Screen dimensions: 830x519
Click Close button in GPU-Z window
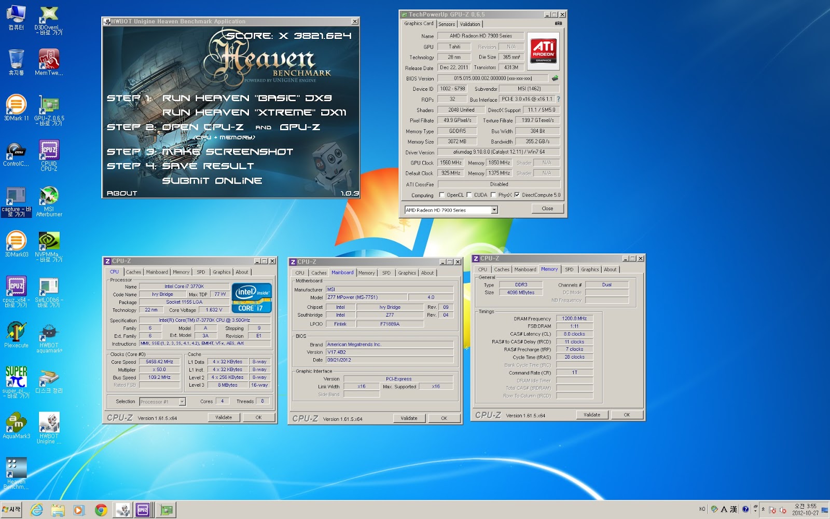tap(547, 209)
